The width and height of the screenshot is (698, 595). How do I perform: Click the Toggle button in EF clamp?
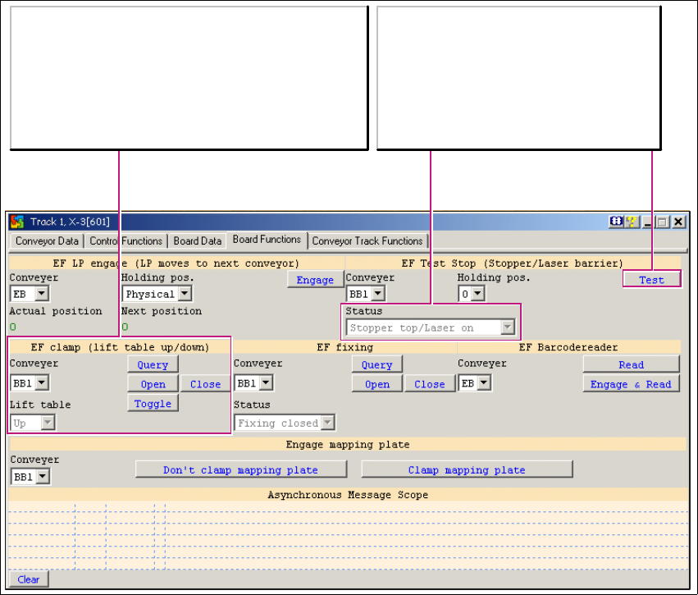153,404
